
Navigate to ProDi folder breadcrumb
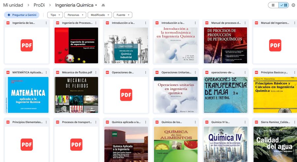click(39, 5)
